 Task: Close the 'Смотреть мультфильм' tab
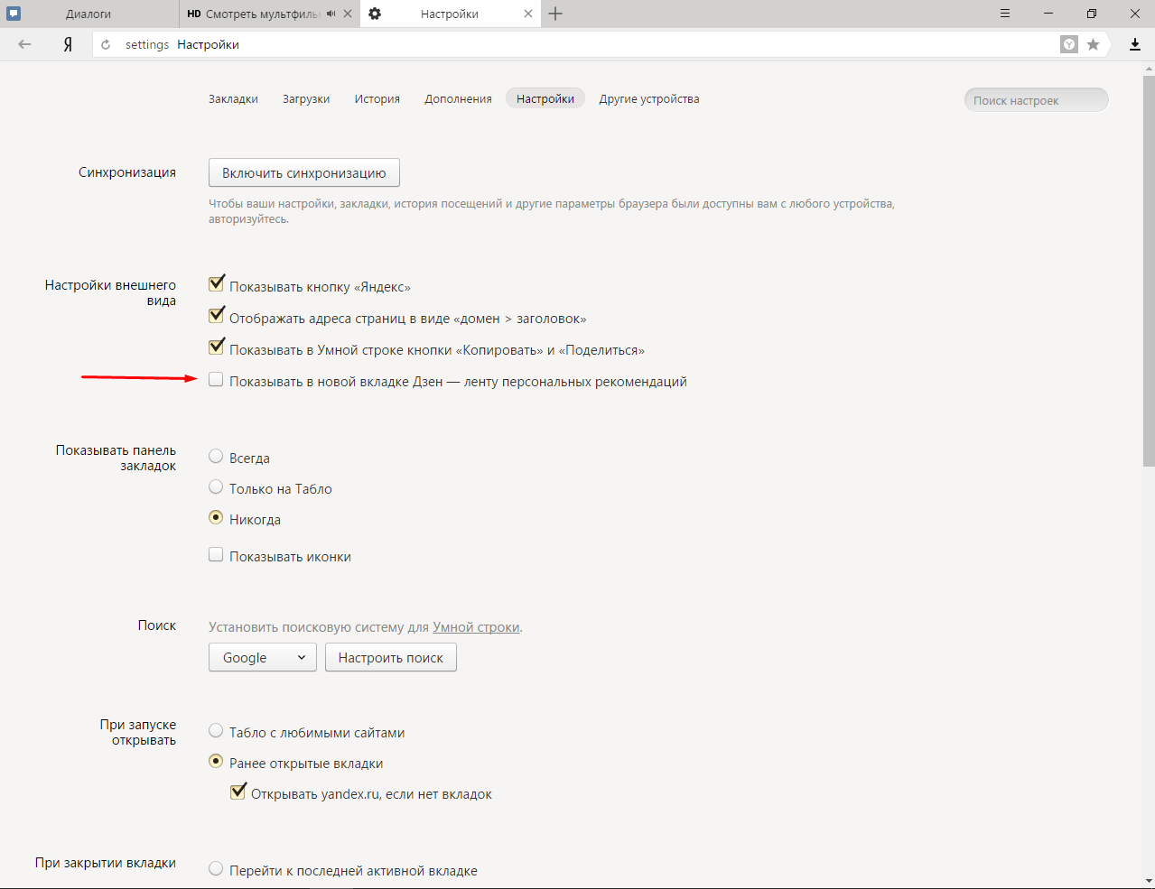(348, 14)
